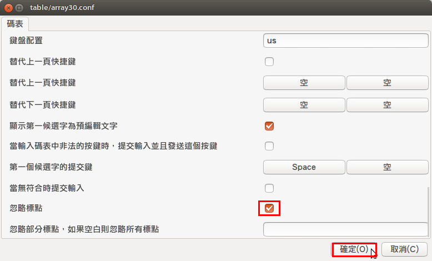Set second key for 替代上一頁快捷鍵
432x261 pixels.
pos(387,83)
